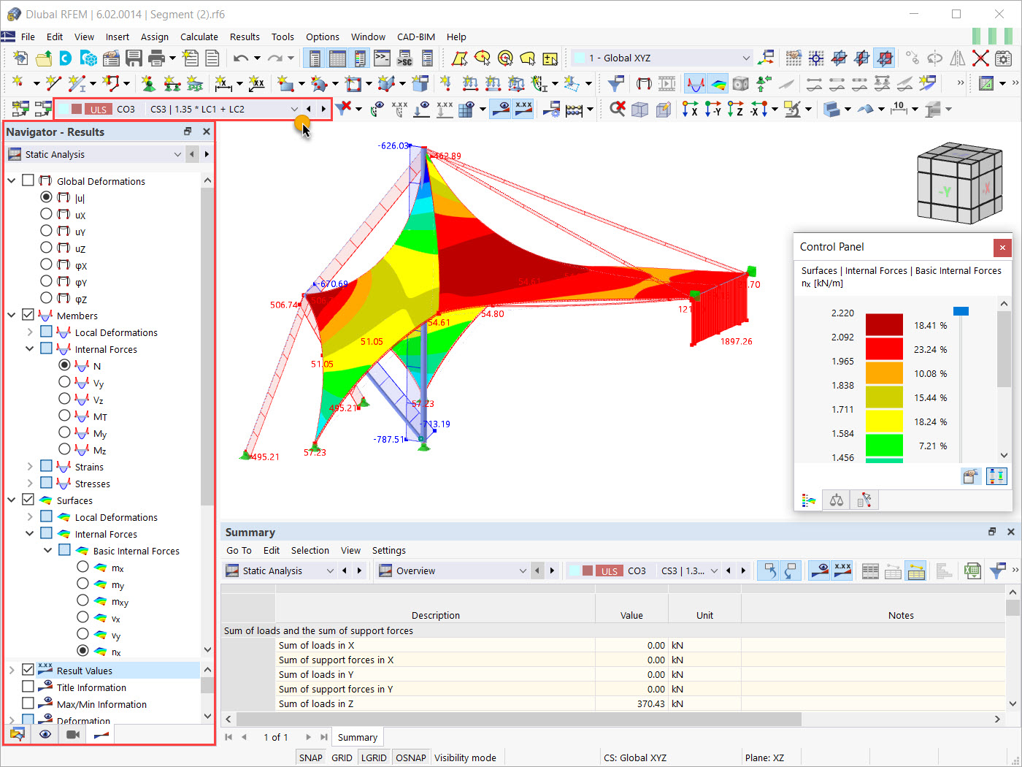Open the Insert menu
This screenshot has width=1022, height=767.
(x=118, y=37)
